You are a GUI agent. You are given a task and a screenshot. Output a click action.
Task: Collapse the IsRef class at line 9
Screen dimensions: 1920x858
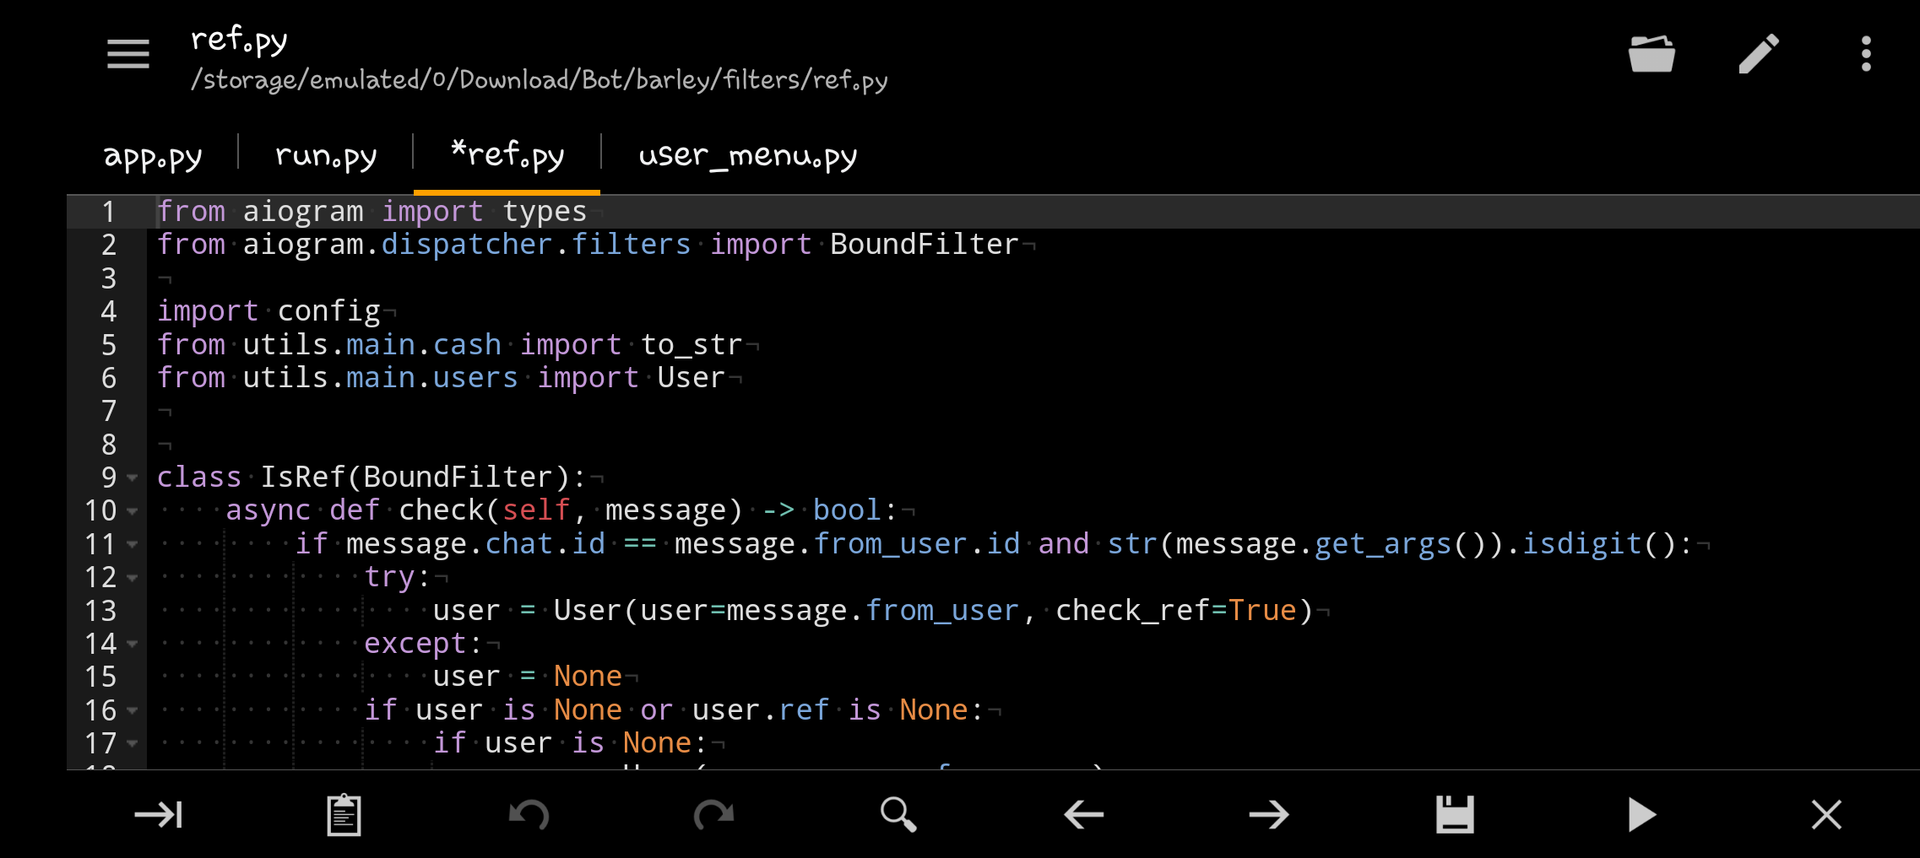click(x=133, y=478)
